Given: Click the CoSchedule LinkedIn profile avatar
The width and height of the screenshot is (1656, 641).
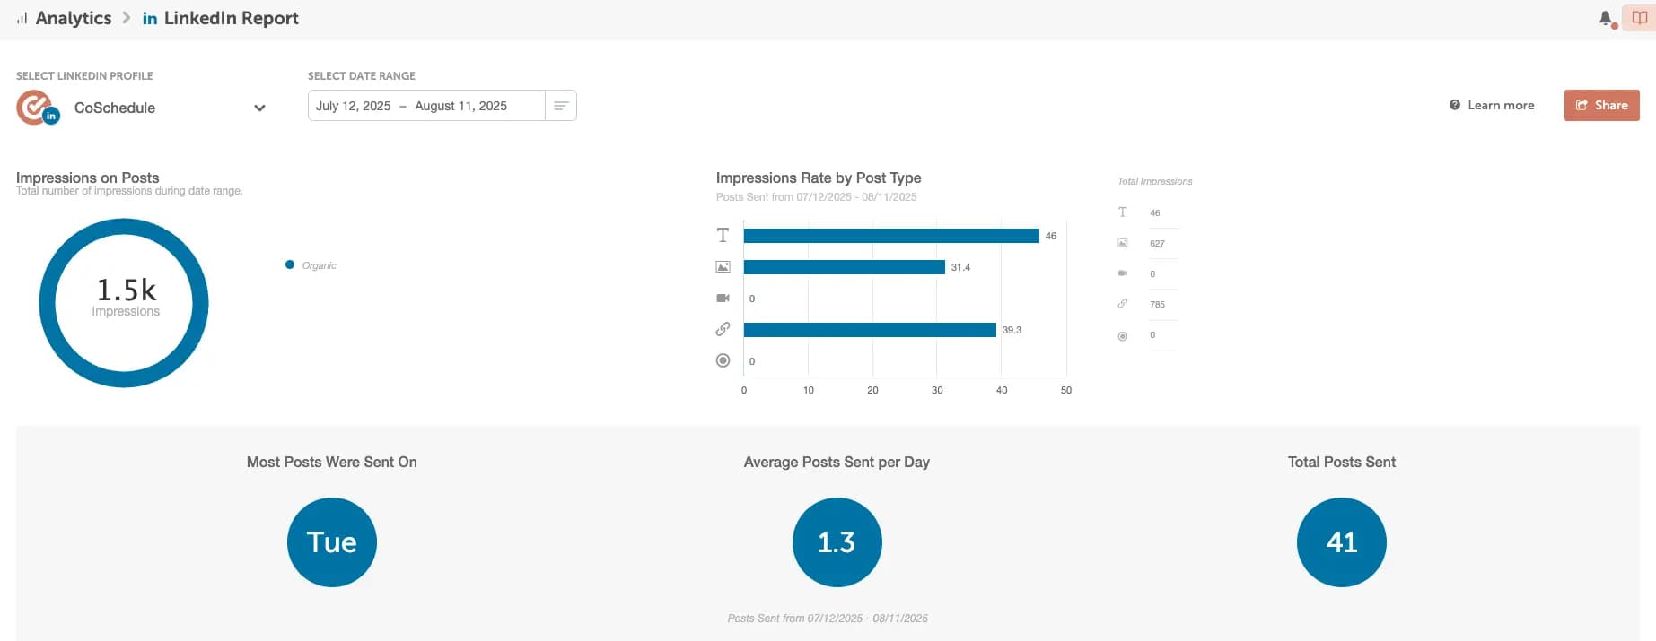Looking at the screenshot, I should click(37, 108).
